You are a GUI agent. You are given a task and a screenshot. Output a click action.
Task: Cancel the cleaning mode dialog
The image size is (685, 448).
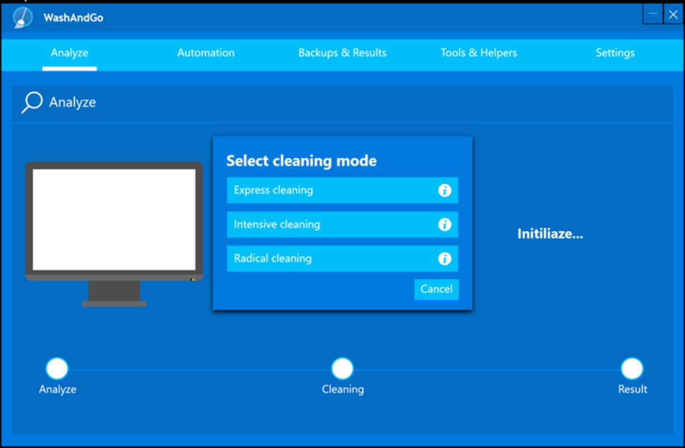click(x=436, y=289)
